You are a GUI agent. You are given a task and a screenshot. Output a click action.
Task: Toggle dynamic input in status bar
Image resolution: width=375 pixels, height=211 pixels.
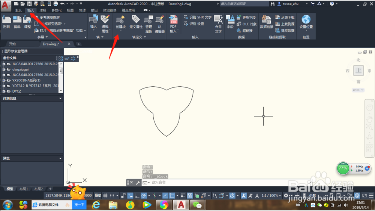(130, 196)
